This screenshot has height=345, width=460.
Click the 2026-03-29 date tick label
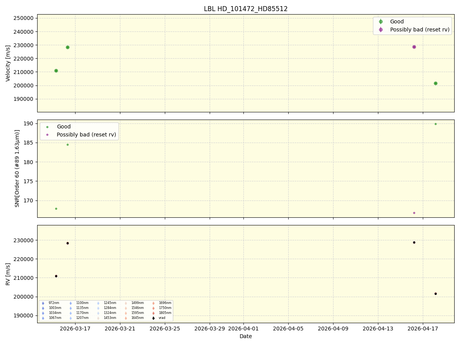click(x=210, y=328)
